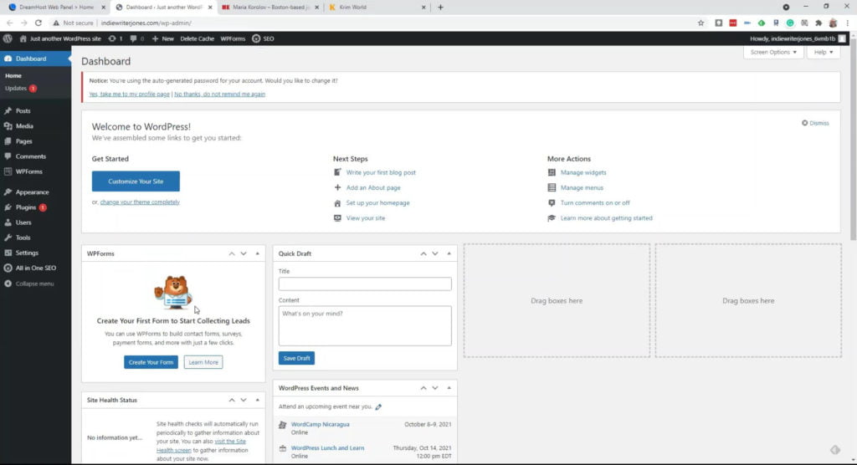The image size is (857, 465).
Task: Open 'change your theme completely' link
Action: coord(140,202)
